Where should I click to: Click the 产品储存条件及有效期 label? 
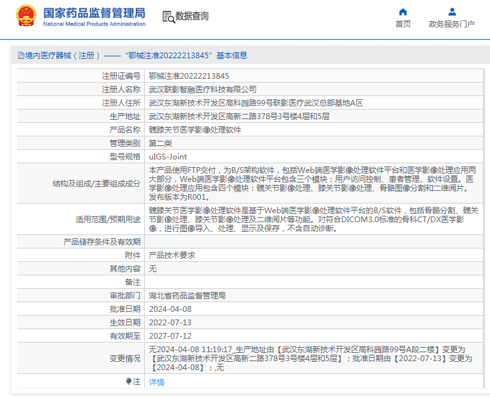pyautogui.click(x=102, y=242)
